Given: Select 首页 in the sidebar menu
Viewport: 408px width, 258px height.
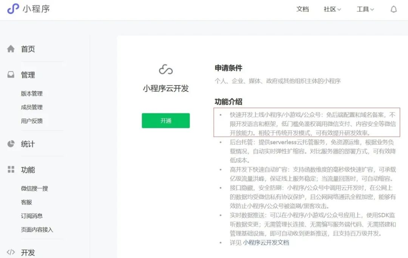Looking at the screenshot, I should (27, 48).
